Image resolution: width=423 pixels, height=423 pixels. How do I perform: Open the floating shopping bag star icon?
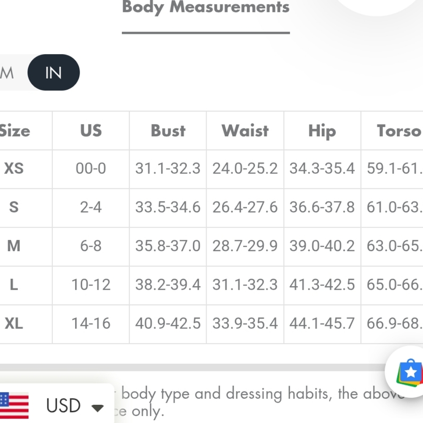click(409, 372)
